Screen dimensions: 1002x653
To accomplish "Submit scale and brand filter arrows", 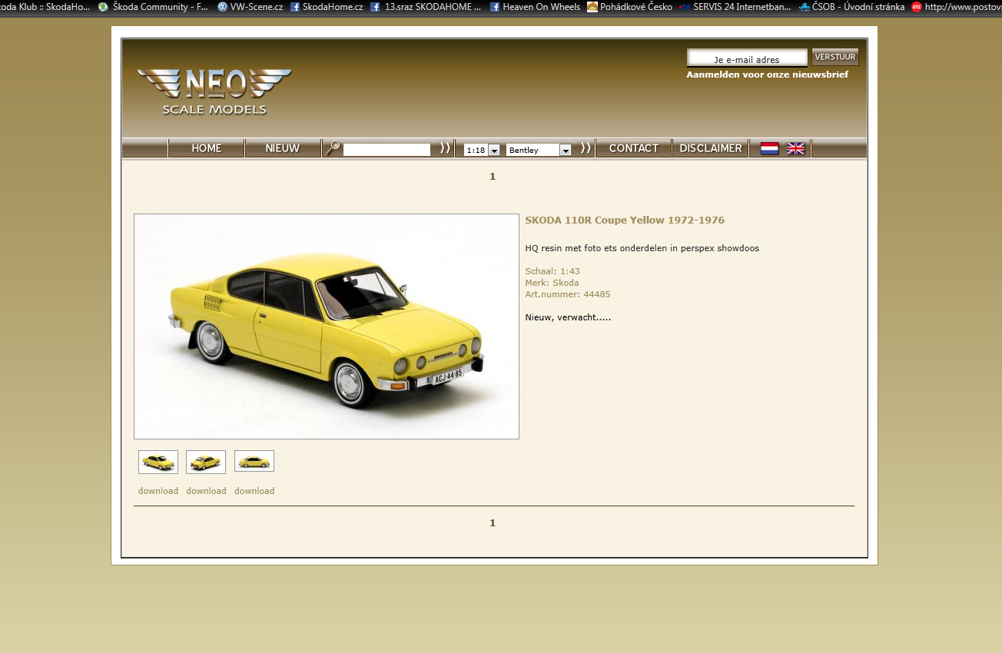I will [586, 148].
